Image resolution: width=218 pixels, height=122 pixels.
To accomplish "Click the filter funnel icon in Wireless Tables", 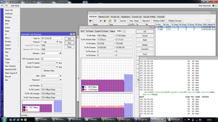I will [116, 21].
